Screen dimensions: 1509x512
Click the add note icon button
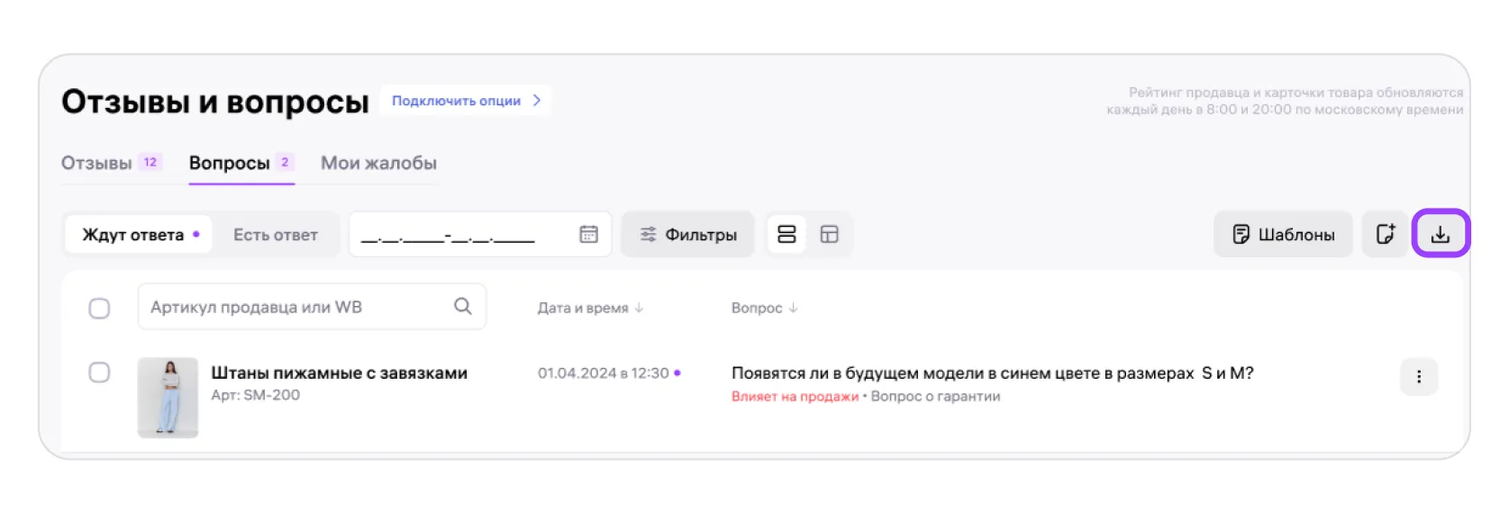coord(1385,235)
